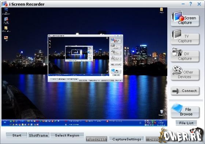Capture a frame with ShotFrame
This screenshot has height=144, width=205.
38,135
